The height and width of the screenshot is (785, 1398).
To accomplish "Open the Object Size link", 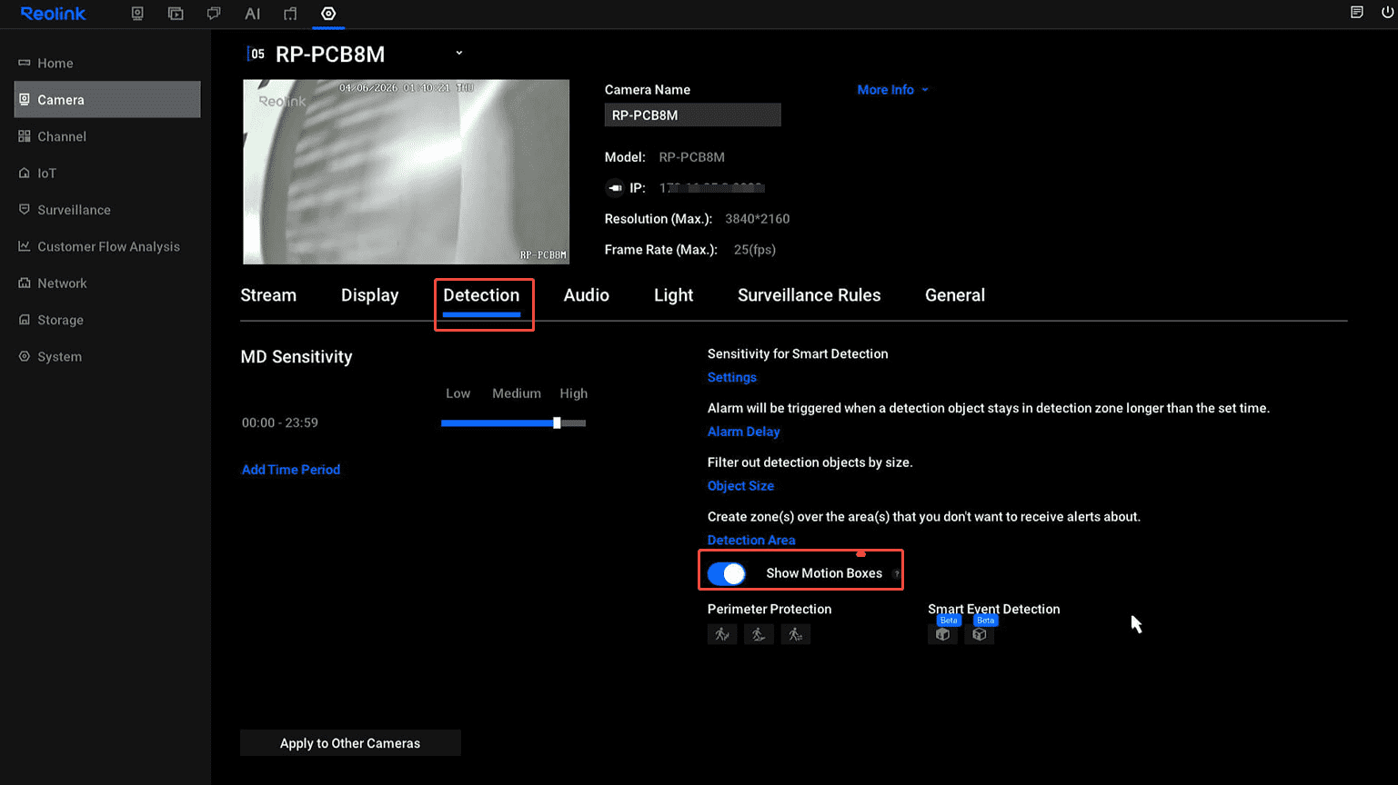I will 741,486.
